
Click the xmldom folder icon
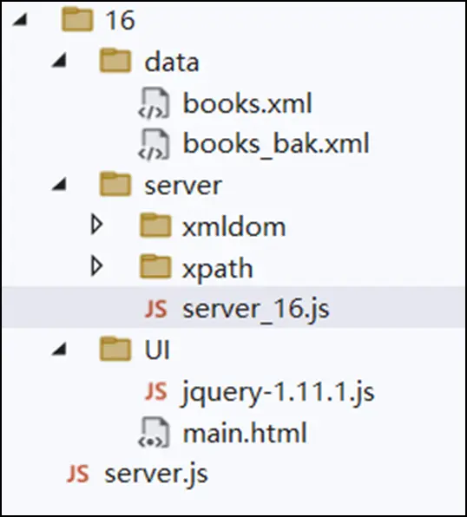click(x=155, y=226)
